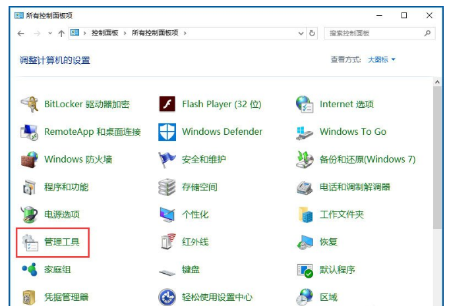Viewport: 449px width, 306px height.
Task: Open the 恢复 text link
Action: click(x=329, y=242)
